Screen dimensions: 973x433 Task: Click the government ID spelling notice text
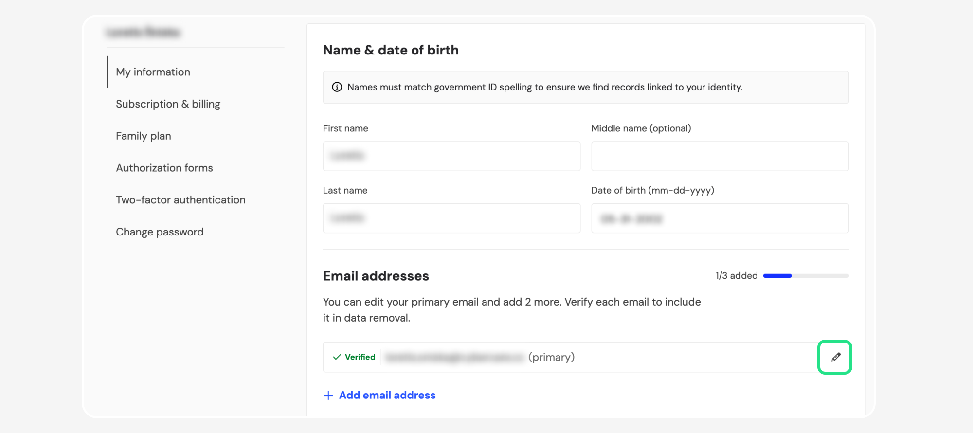pos(545,87)
